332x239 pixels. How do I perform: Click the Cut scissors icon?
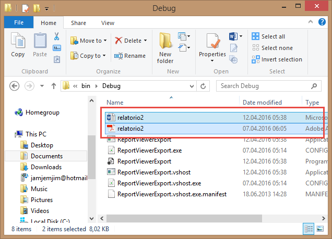pyautogui.click(x=57, y=37)
